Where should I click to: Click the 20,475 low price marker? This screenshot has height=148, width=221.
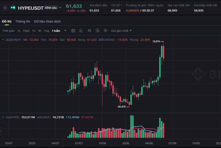pyautogui.click(x=122, y=106)
